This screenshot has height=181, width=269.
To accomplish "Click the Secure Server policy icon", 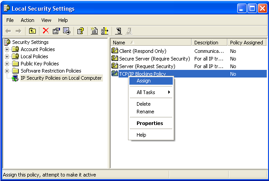I will tap(115, 58).
